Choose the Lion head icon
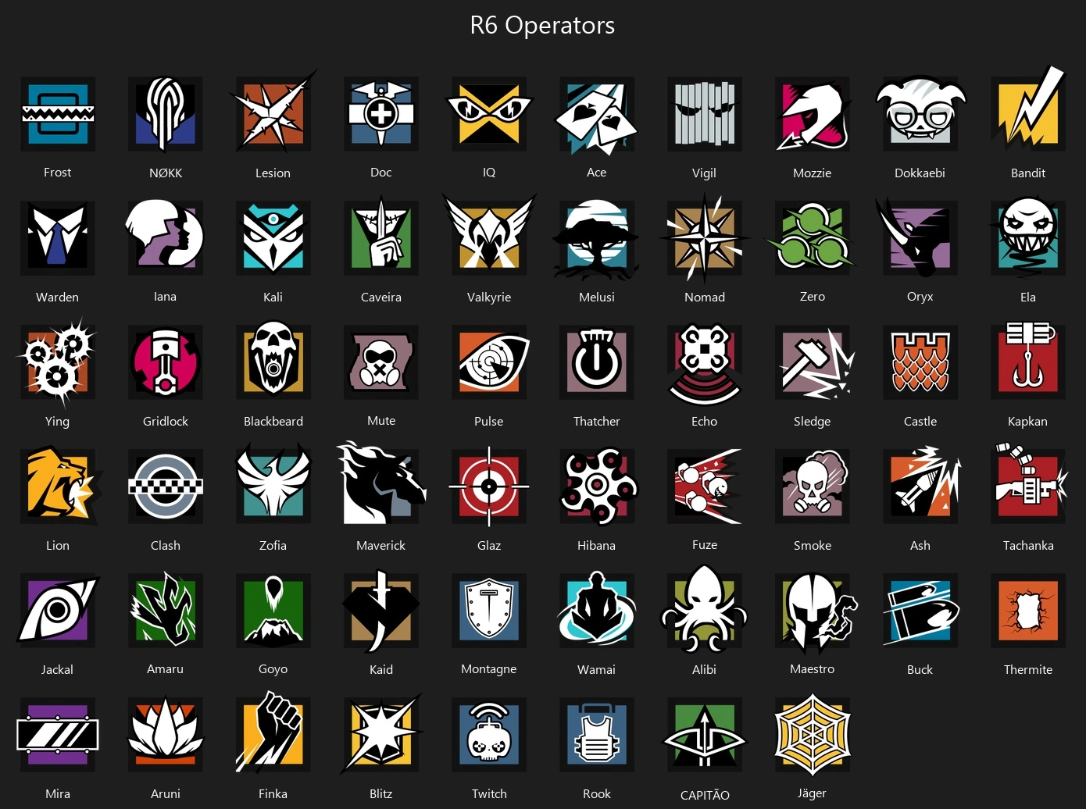 point(59,486)
